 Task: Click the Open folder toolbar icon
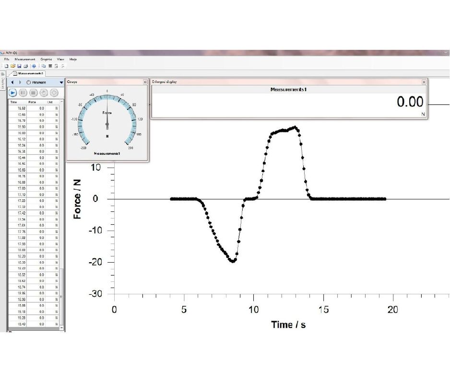point(13,66)
